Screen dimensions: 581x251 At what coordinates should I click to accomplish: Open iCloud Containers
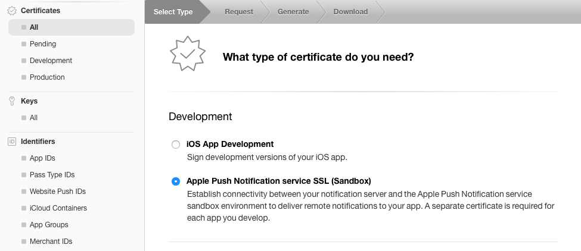[58, 208]
